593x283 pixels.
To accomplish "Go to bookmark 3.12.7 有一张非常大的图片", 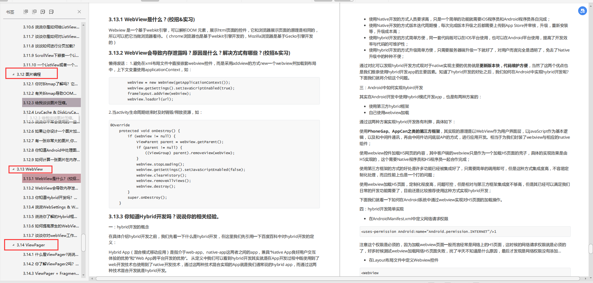I will 50,141.
